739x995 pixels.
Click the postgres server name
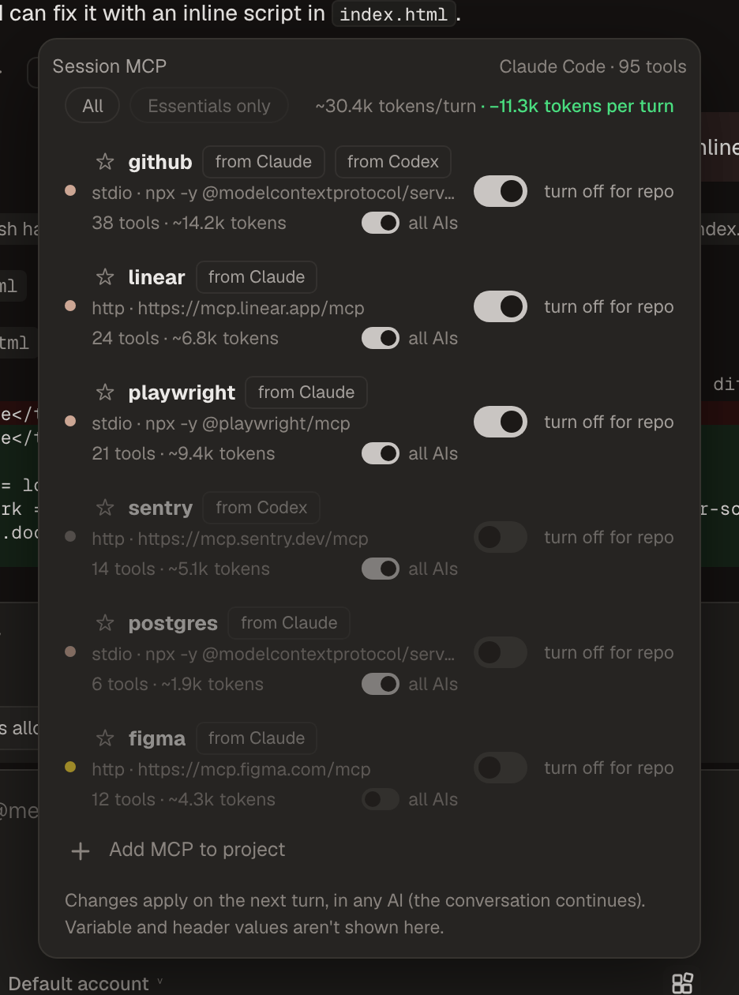tap(173, 623)
